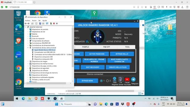This screenshot has width=190, height=107.
Task: Click Brave icon in remote taskbar
Action: (x=36, y=98)
